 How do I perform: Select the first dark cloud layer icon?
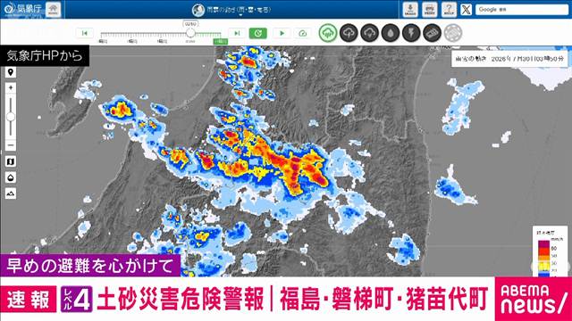[x=349, y=33]
